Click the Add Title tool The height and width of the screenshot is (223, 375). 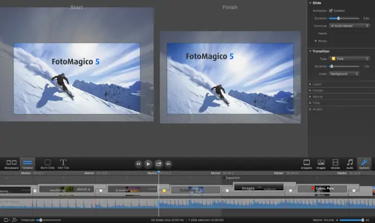coord(63,164)
